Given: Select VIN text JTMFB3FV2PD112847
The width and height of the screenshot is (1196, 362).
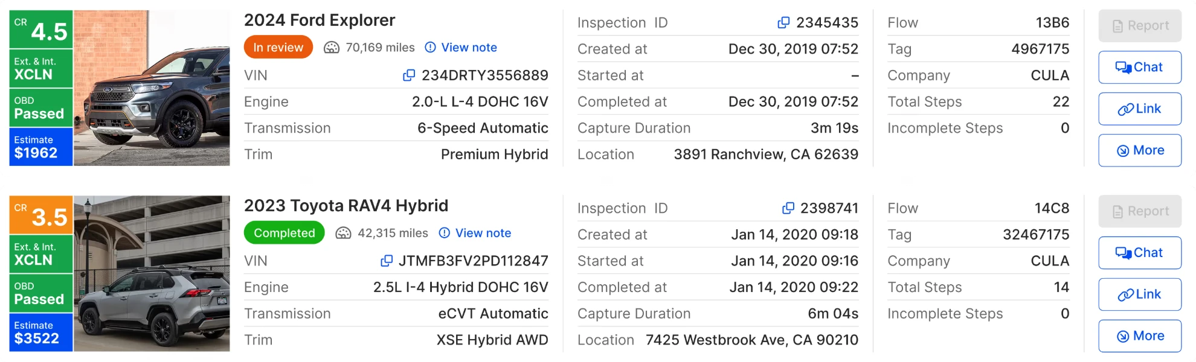Looking at the screenshot, I should pyautogui.click(x=474, y=261).
